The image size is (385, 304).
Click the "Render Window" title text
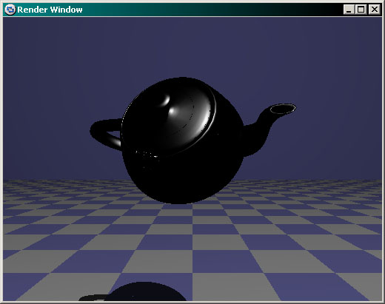coord(50,10)
